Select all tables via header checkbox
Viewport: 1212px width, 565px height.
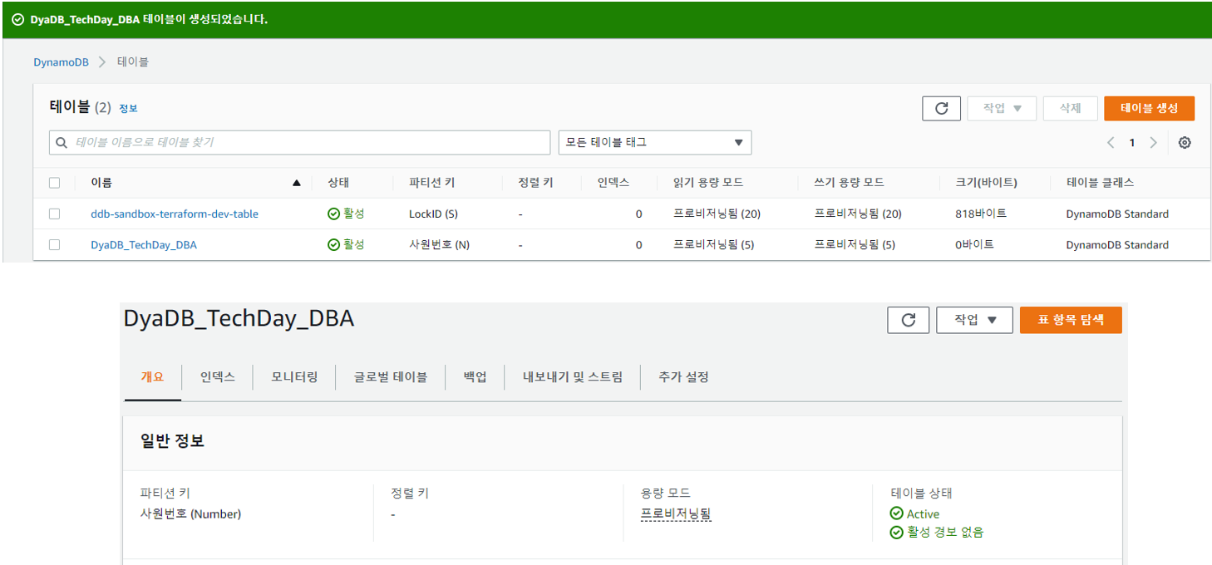click(x=55, y=182)
